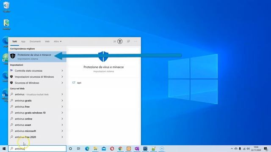
Task: Click the OneDrive cloud tray icon
Action: pyautogui.click(x=236, y=149)
